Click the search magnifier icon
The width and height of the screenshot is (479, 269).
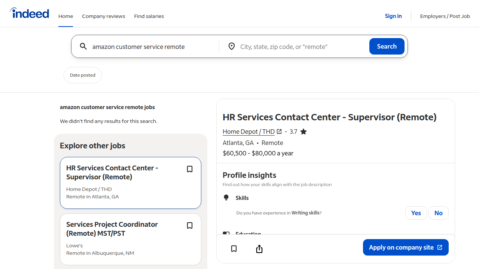point(83,46)
